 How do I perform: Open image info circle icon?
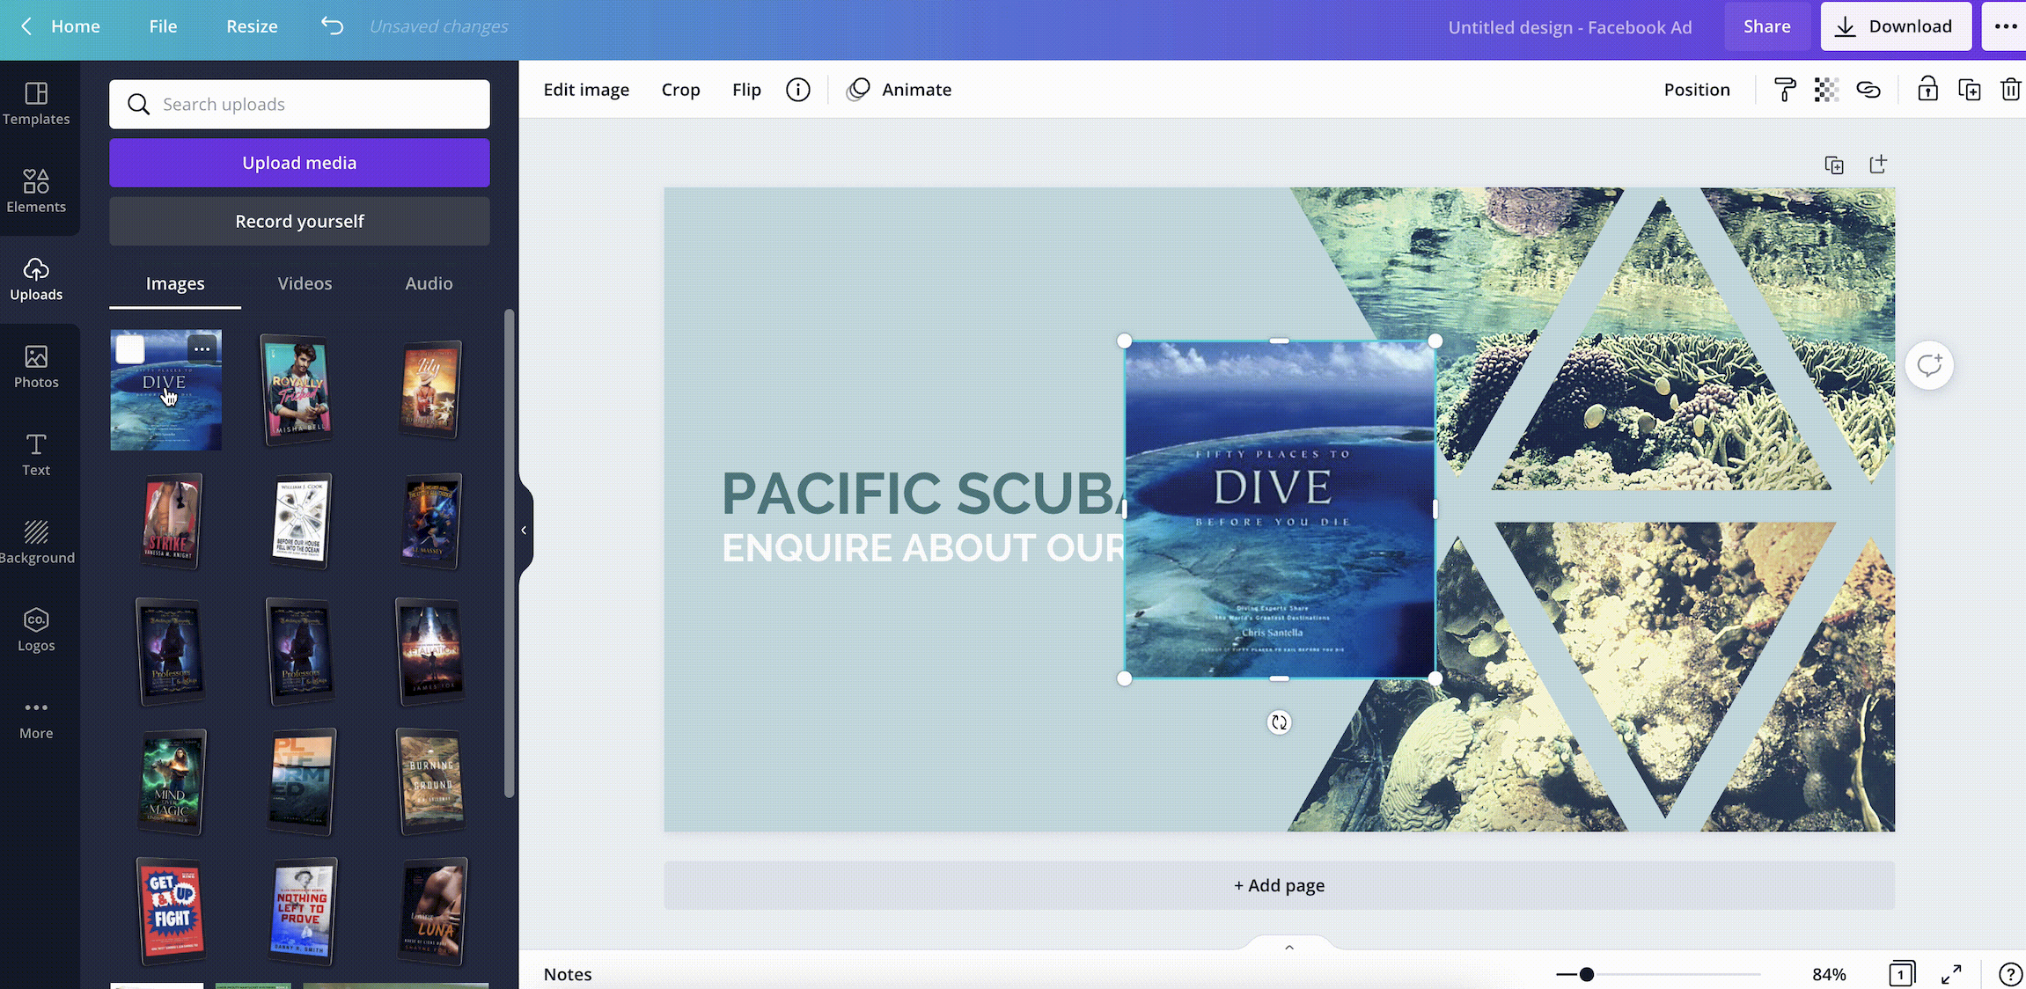point(797,90)
